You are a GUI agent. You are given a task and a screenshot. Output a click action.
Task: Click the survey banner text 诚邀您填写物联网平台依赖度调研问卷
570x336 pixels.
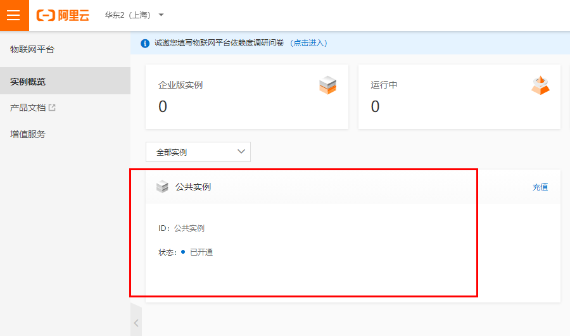pos(219,43)
